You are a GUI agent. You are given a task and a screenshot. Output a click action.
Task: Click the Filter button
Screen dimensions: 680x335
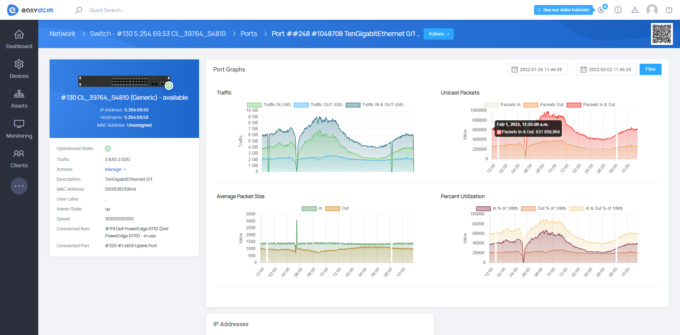click(x=651, y=69)
